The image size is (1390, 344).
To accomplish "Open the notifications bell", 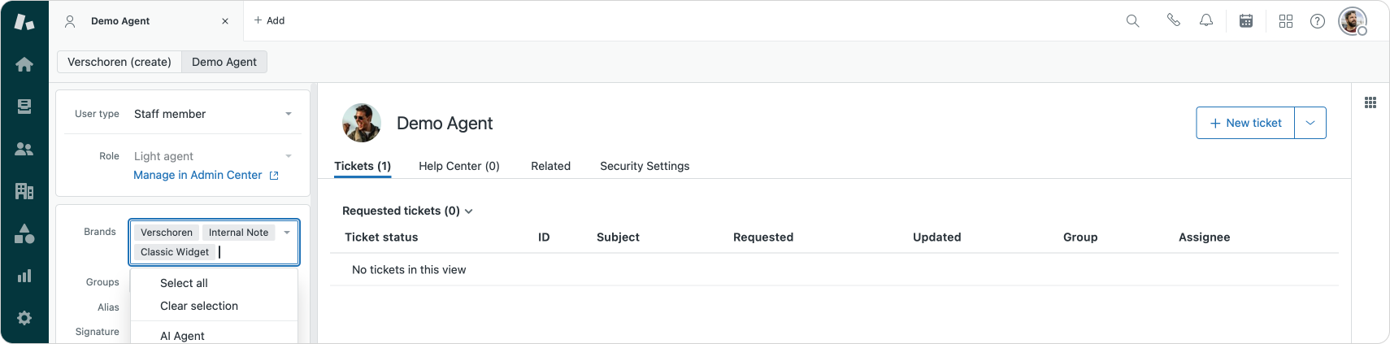I will pos(1206,20).
